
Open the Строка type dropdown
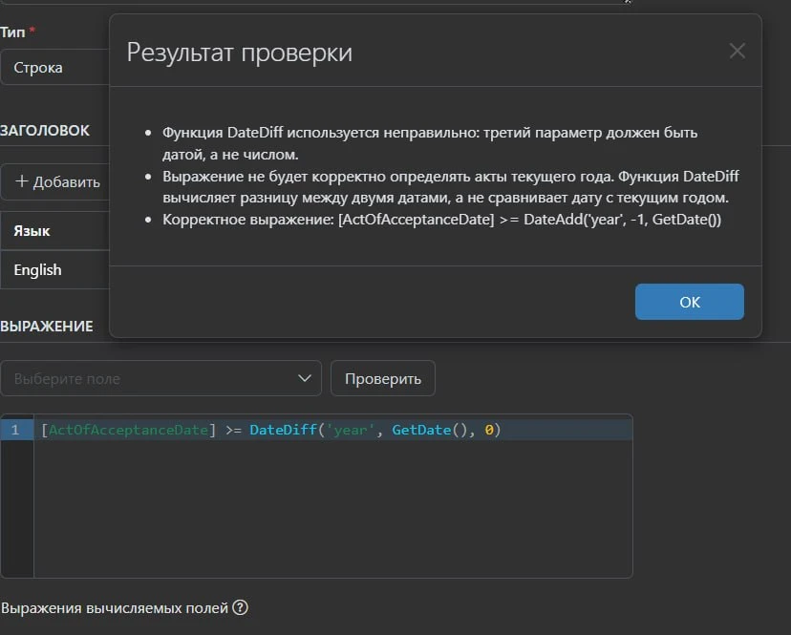[55, 67]
